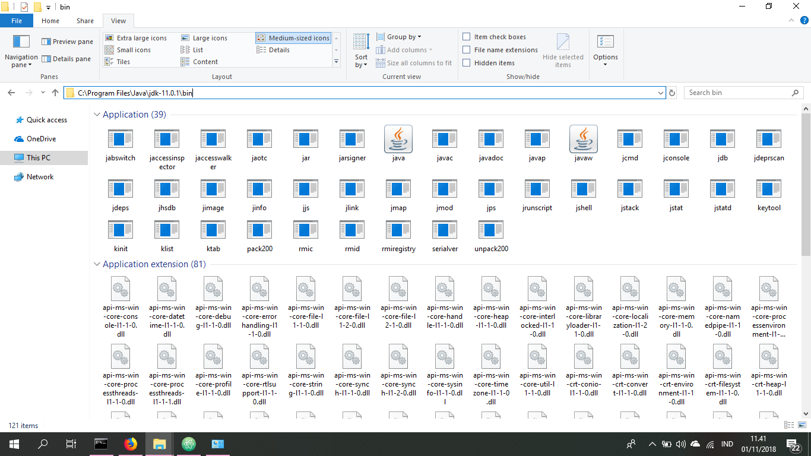Select the serialver application icon
Viewport: 811px width, 456px height.
coord(445,230)
